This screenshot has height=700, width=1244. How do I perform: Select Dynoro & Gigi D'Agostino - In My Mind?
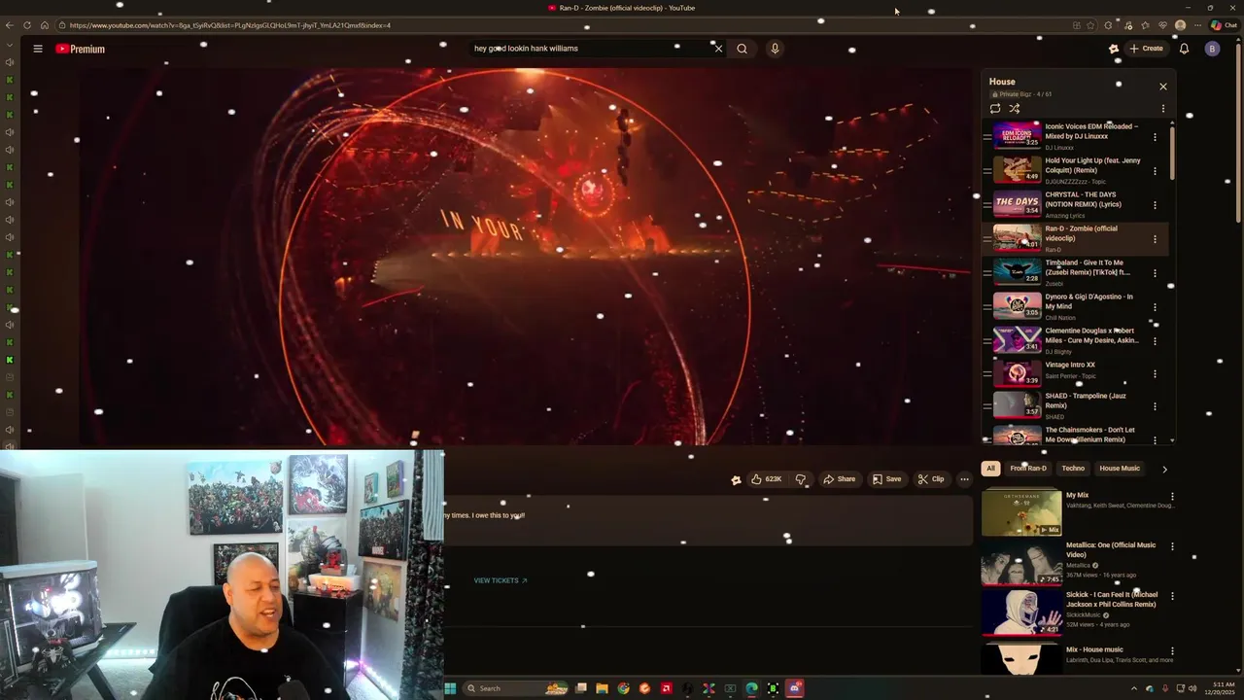pyautogui.click(x=1088, y=301)
